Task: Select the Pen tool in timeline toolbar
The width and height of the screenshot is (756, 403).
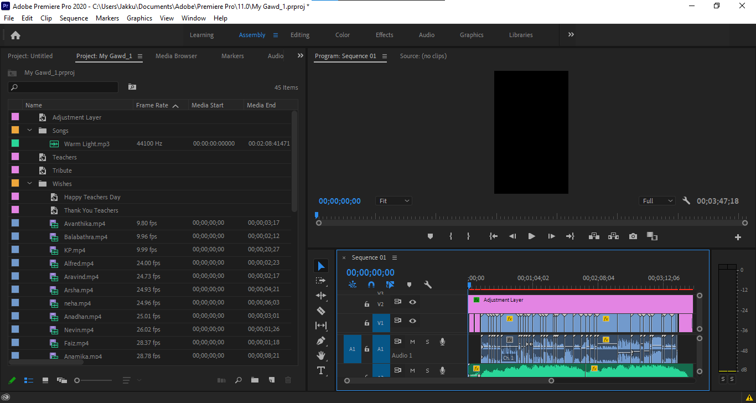Action: 321,340
